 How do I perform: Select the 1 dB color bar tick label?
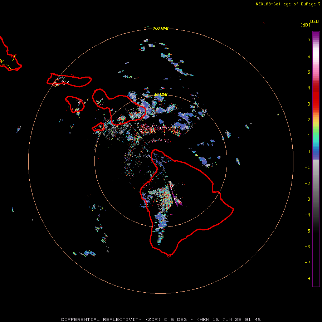(x=309, y=136)
